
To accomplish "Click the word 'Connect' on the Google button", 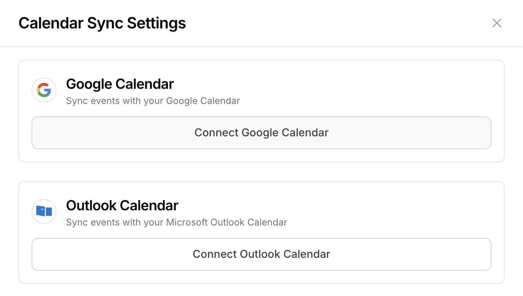I will point(216,132).
